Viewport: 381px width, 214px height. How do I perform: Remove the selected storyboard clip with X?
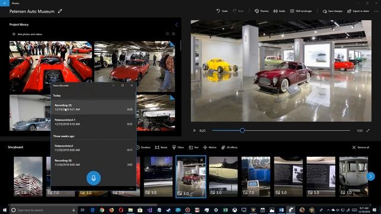coord(201,160)
